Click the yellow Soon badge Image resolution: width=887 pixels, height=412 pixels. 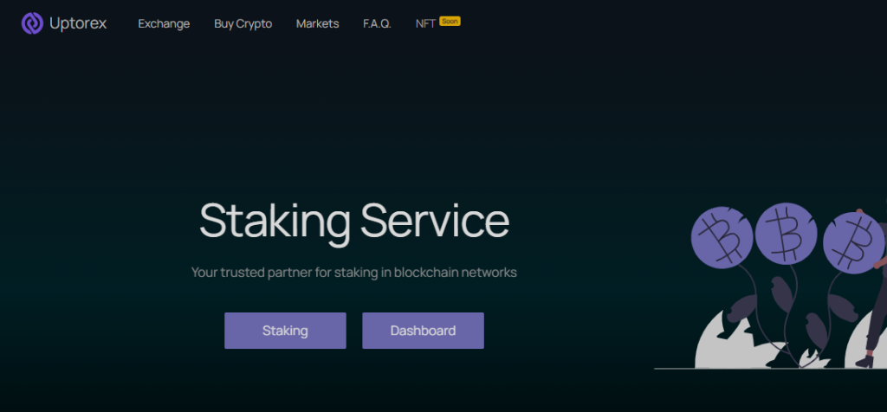(x=450, y=20)
